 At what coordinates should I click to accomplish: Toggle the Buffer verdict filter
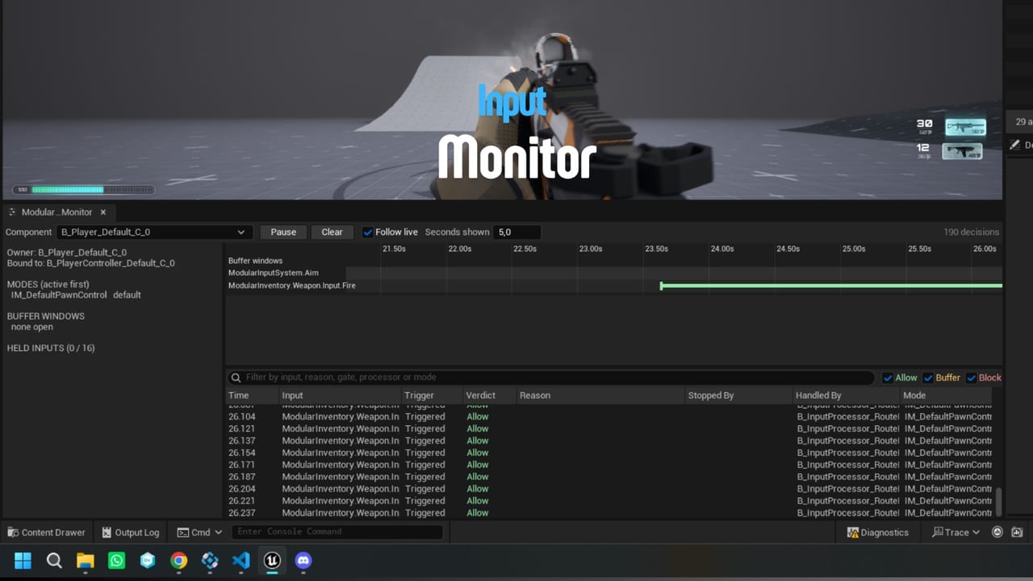coord(928,378)
